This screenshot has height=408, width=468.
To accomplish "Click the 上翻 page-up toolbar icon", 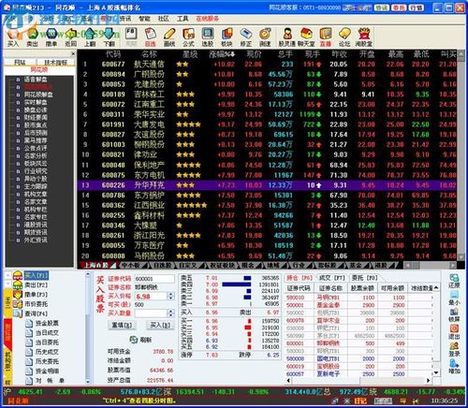I will click(x=90, y=36).
